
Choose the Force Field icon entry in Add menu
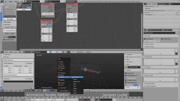pos(64,88)
